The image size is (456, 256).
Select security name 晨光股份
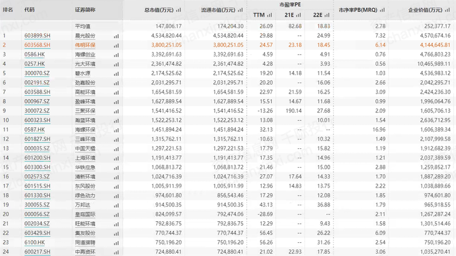85,36
